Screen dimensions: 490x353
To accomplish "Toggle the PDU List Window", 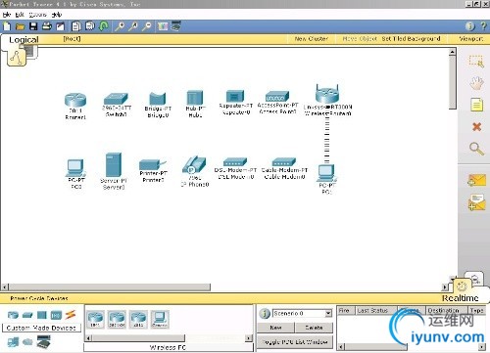I will (295, 342).
